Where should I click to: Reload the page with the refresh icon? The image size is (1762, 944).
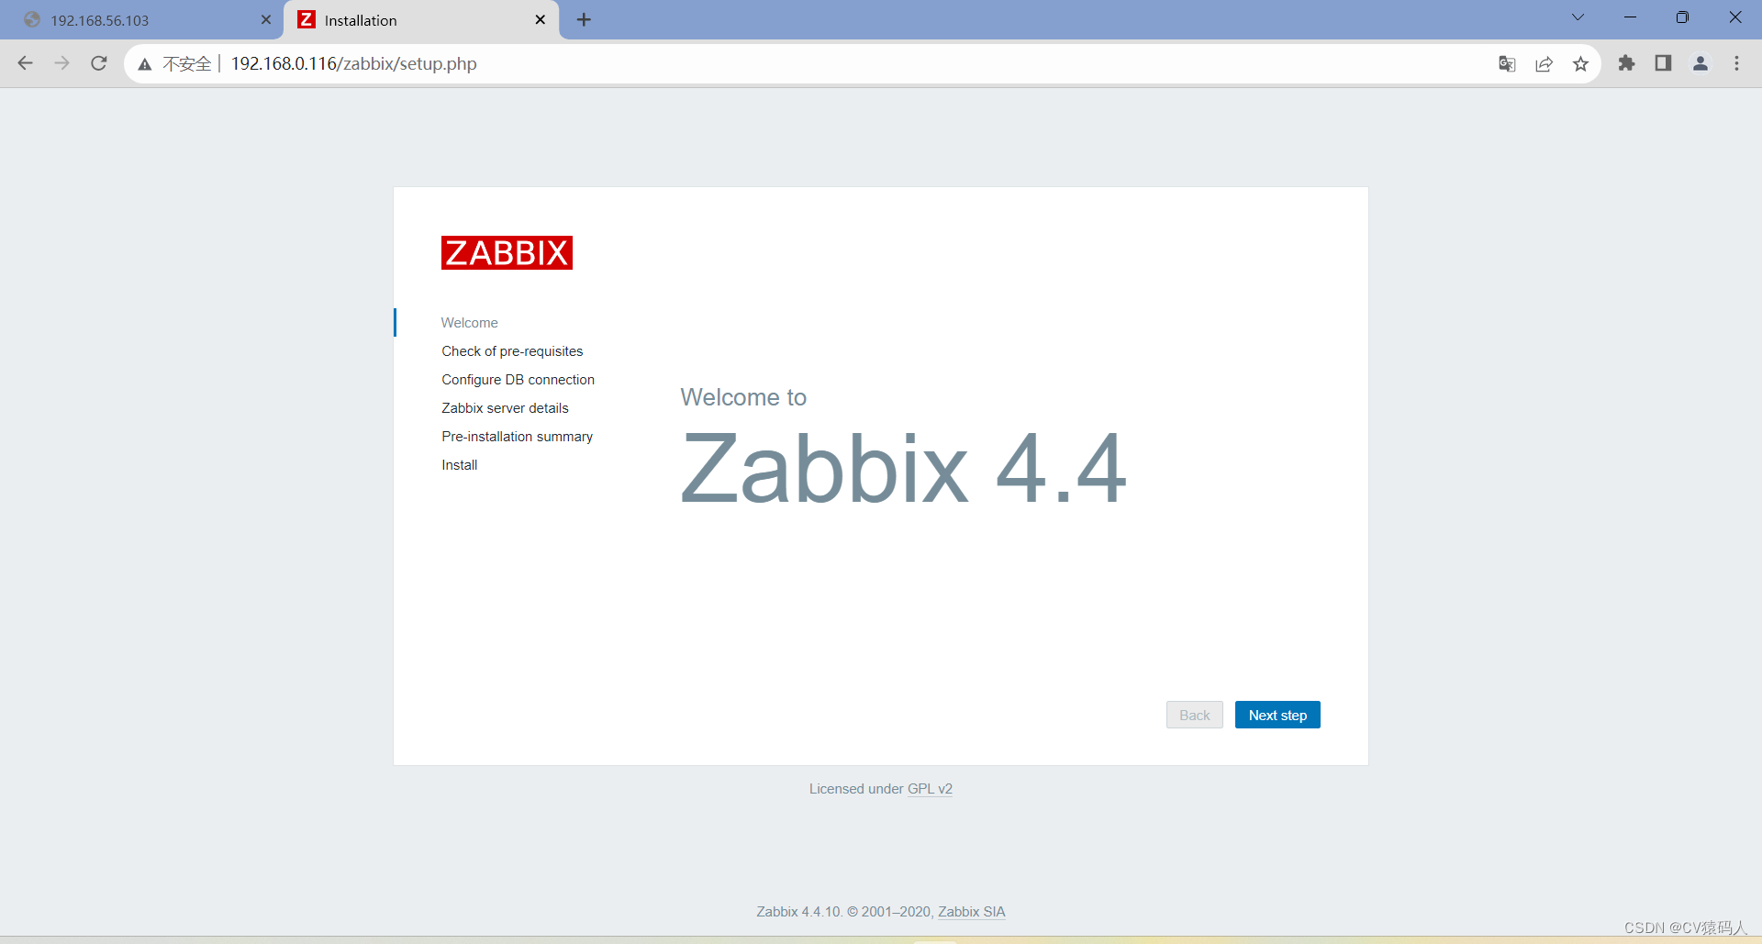(99, 63)
